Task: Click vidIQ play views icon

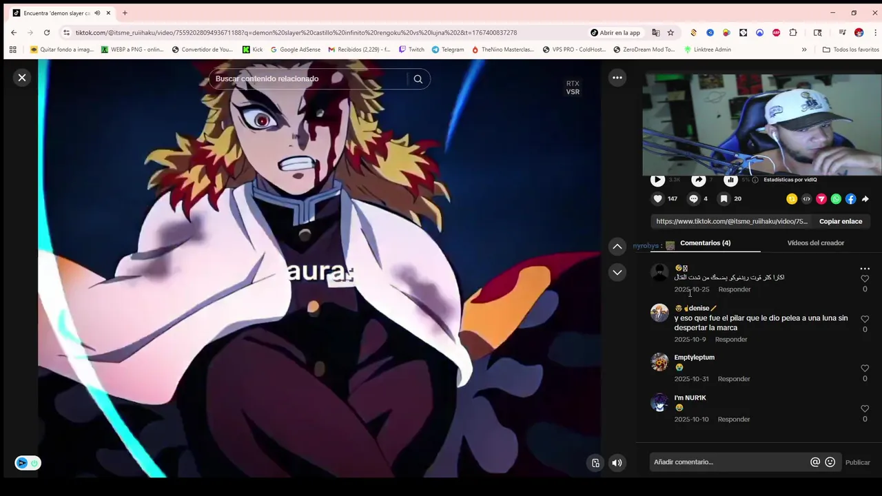Action: pyautogui.click(x=657, y=180)
